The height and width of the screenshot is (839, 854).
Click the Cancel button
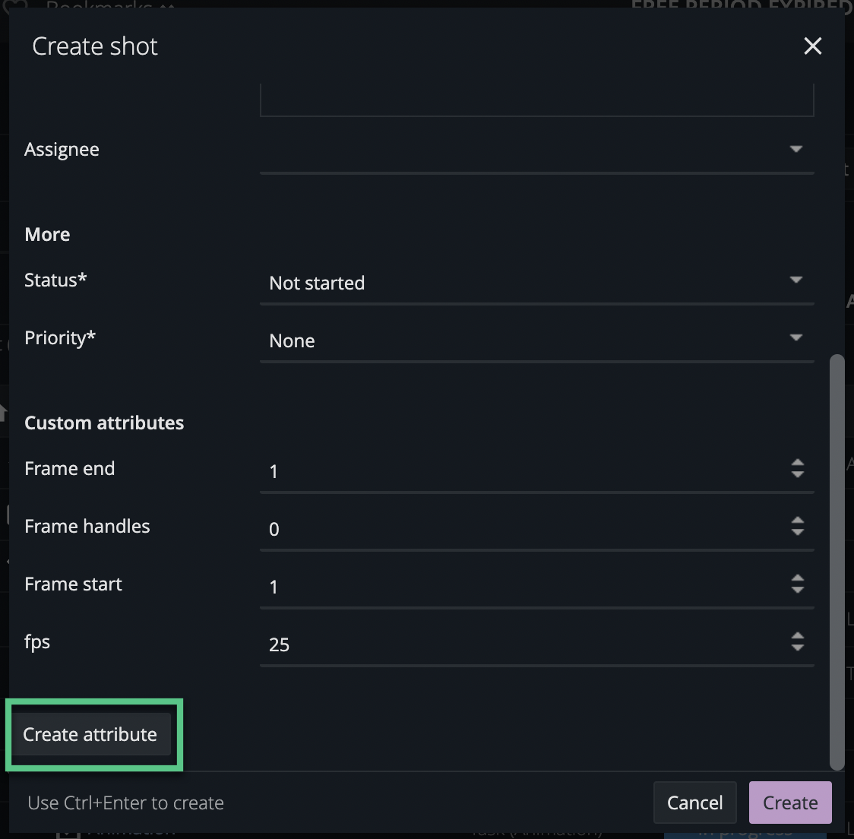(x=694, y=802)
